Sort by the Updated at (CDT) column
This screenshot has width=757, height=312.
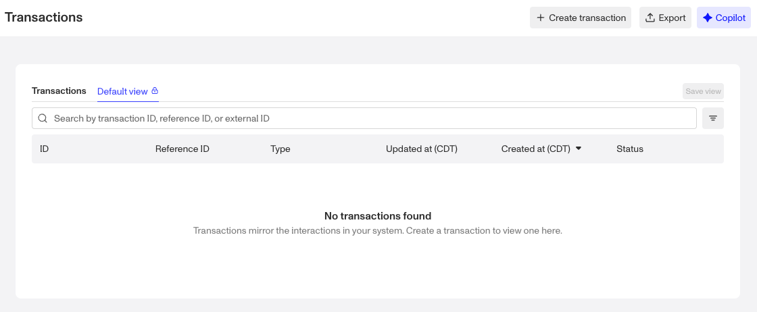click(422, 149)
